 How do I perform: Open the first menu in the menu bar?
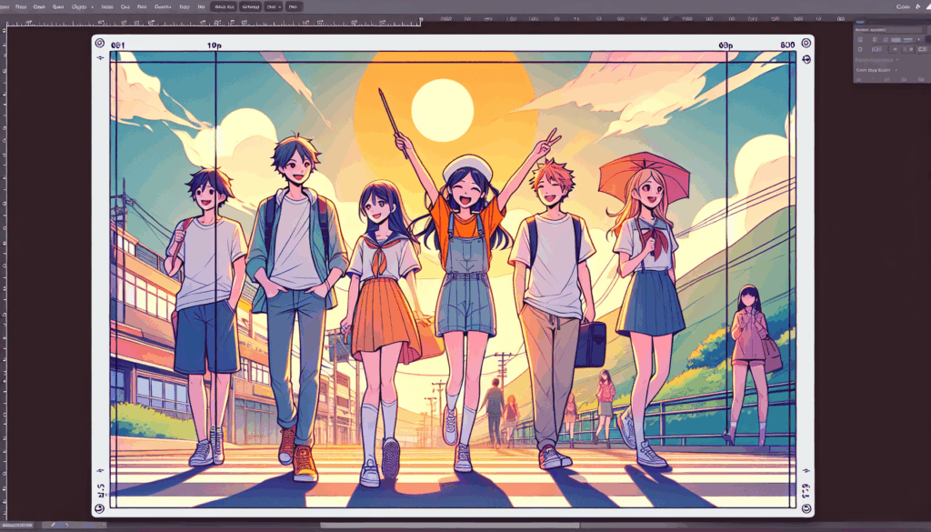[x=5, y=6]
